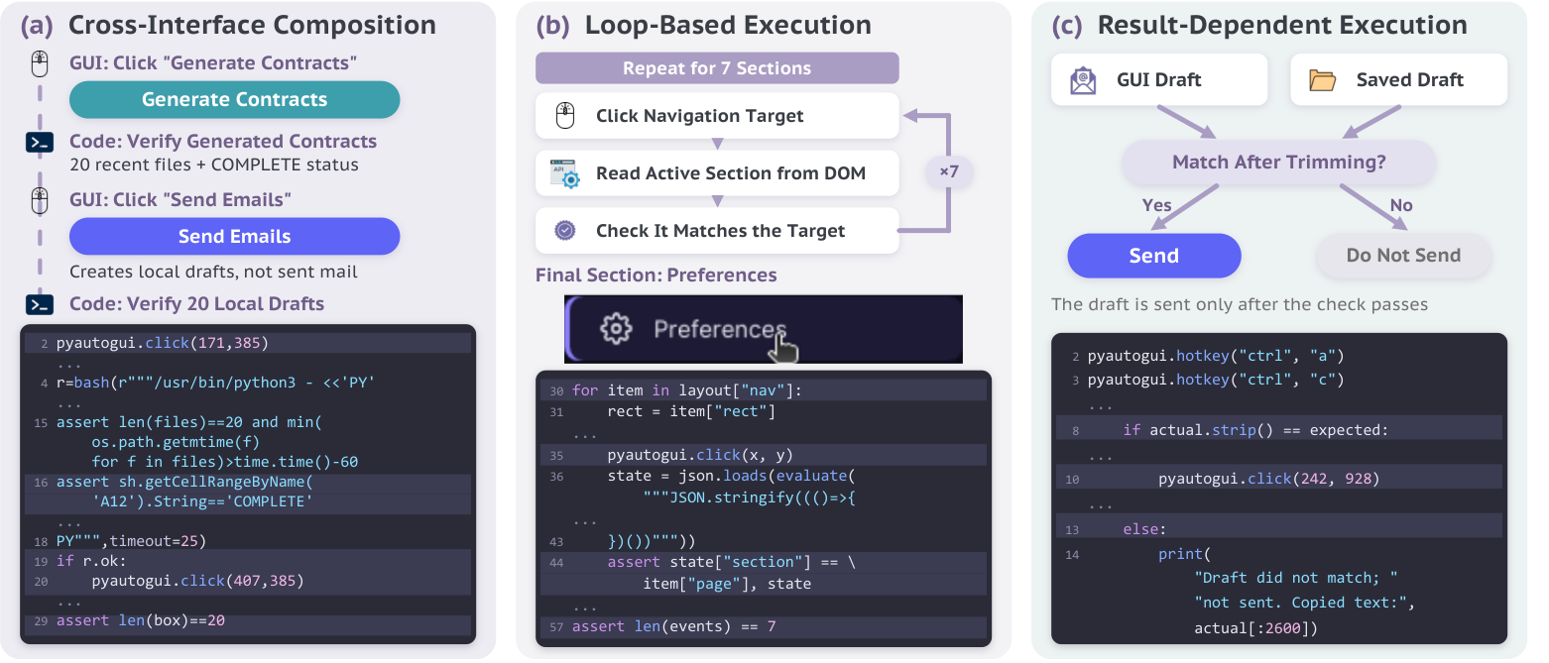This screenshot has width=1549, height=663.
Task: Click the "Yes" branch label
Action: click(1156, 205)
